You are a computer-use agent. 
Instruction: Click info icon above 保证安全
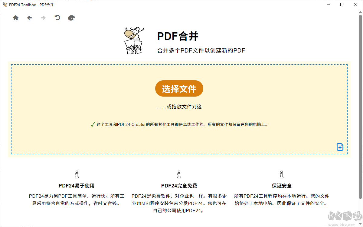(x=282, y=174)
